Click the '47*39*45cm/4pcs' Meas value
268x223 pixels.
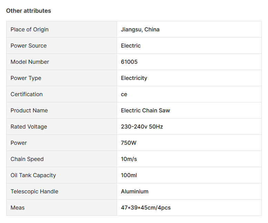(x=146, y=207)
